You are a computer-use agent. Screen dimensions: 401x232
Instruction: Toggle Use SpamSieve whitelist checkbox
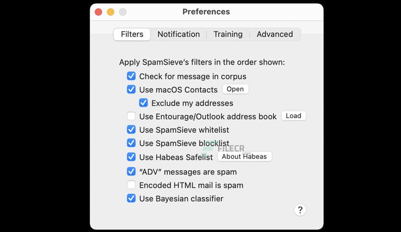pos(131,129)
